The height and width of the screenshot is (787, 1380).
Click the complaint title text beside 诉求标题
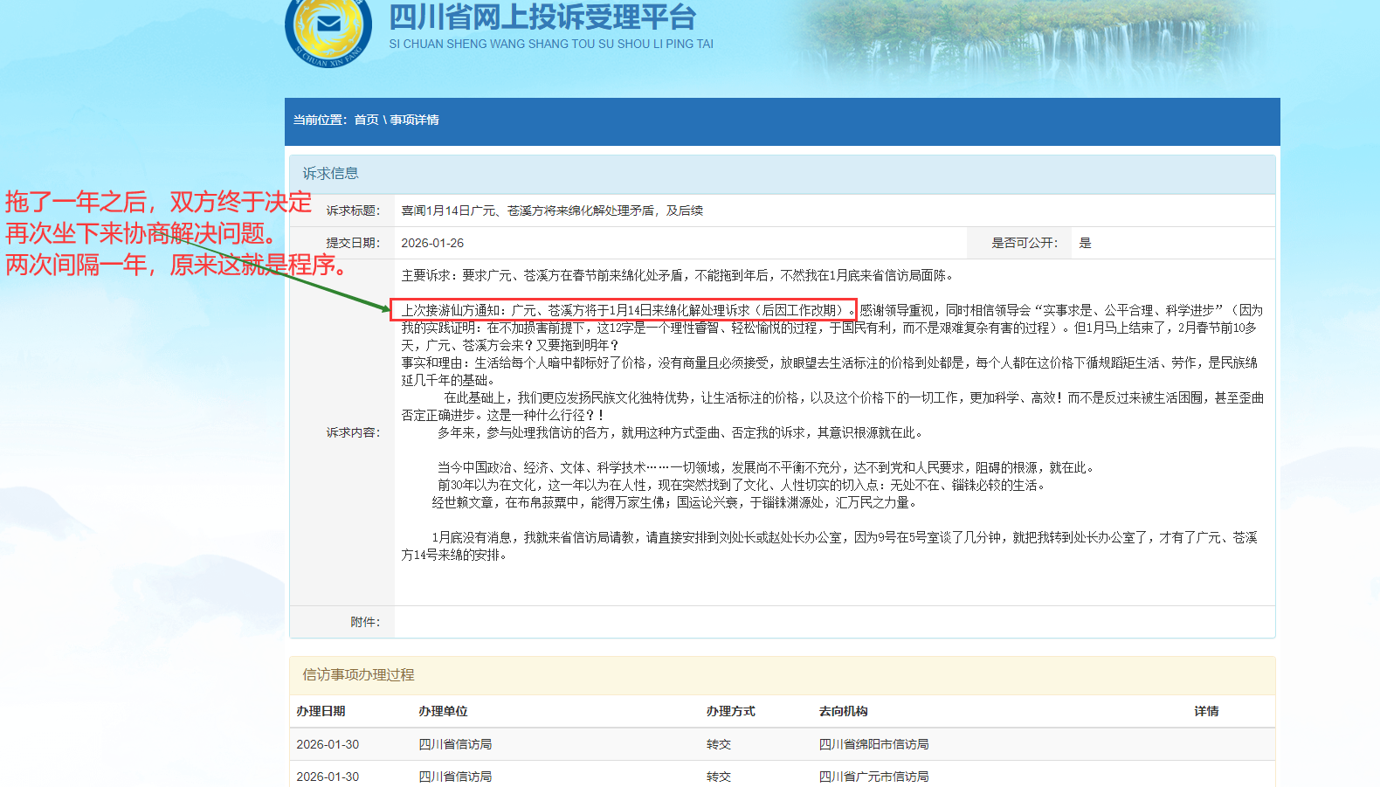tap(552, 211)
